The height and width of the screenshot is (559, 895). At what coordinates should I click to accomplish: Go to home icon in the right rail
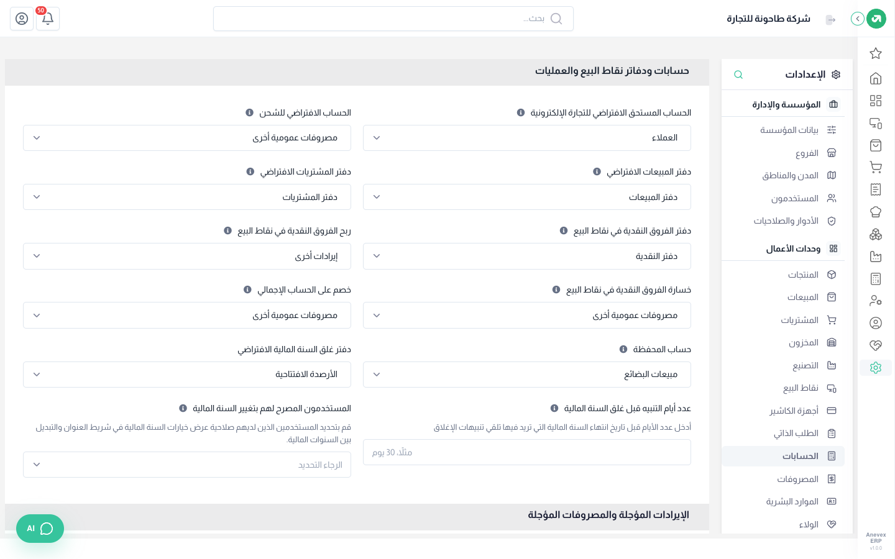[x=876, y=78]
